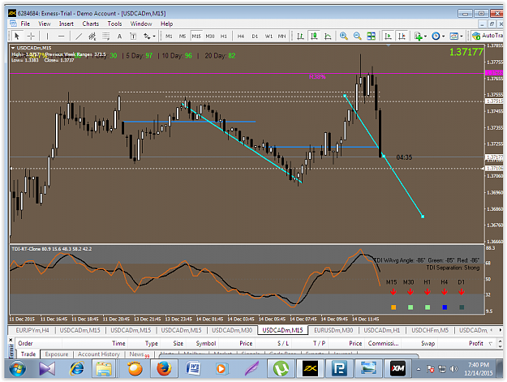Click the Order column header
This screenshot has height=382, width=507.
coord(25,343)
